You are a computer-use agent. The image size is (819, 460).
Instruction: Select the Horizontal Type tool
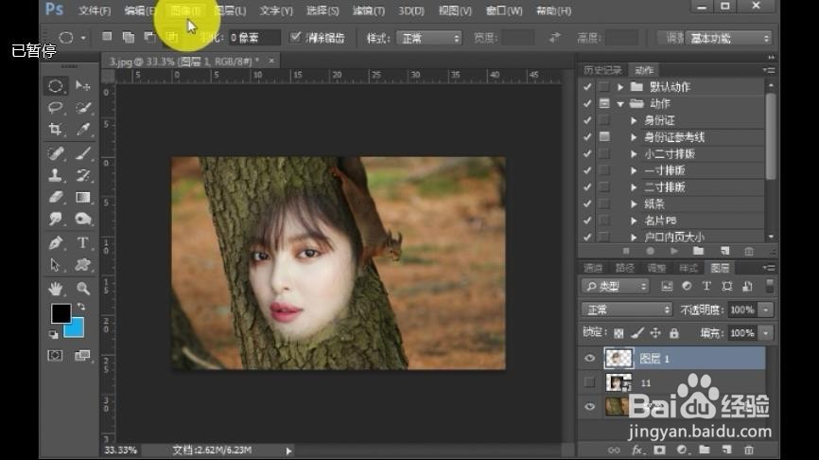click(x=82, y=242)
